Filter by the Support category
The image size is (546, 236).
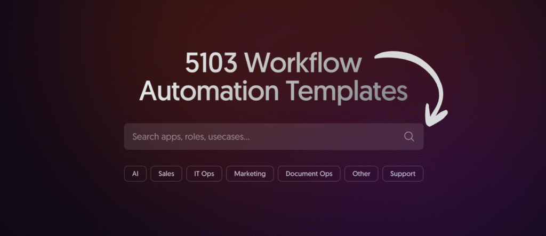pyautogui.click(x=403, y=174)
